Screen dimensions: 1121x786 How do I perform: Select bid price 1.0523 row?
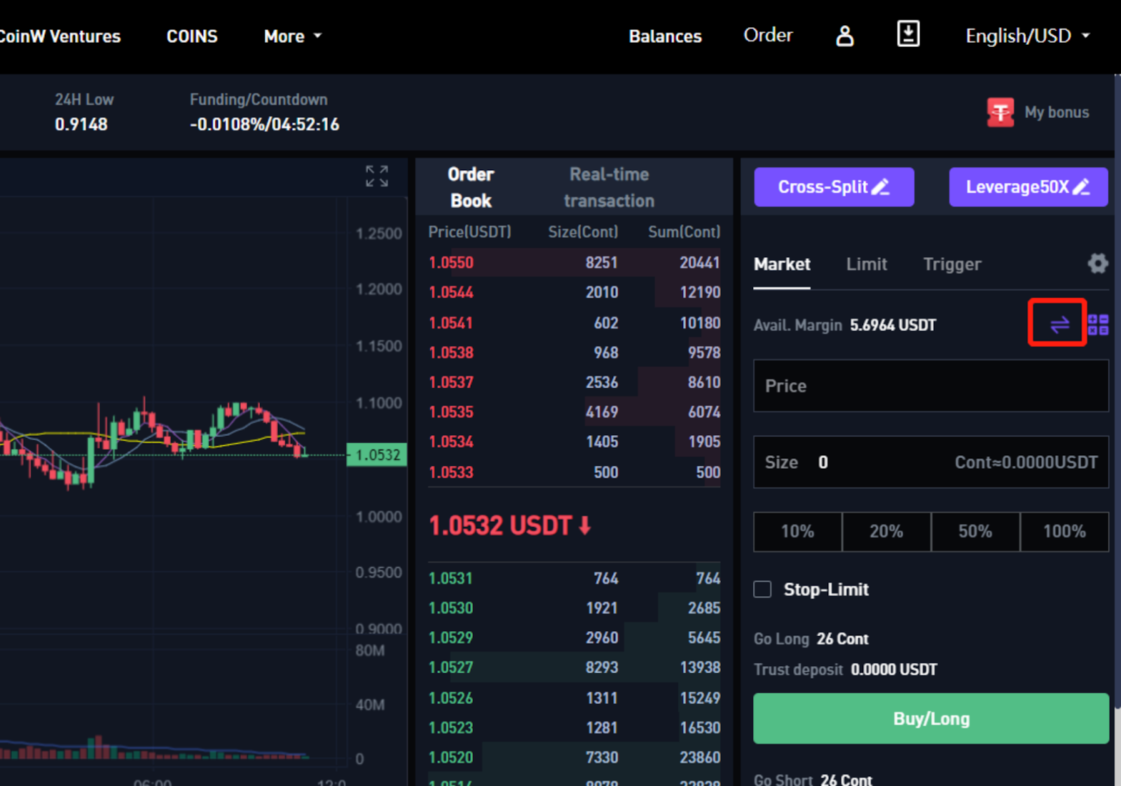tap(574, 728)
